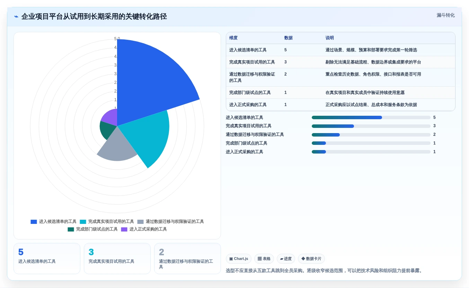This screenshot has height=288, width=469.
Task: Open stat card showing 2 通过数据迁移与权限验证的工具
Action: pyautogui.click(x=187, y=259)
